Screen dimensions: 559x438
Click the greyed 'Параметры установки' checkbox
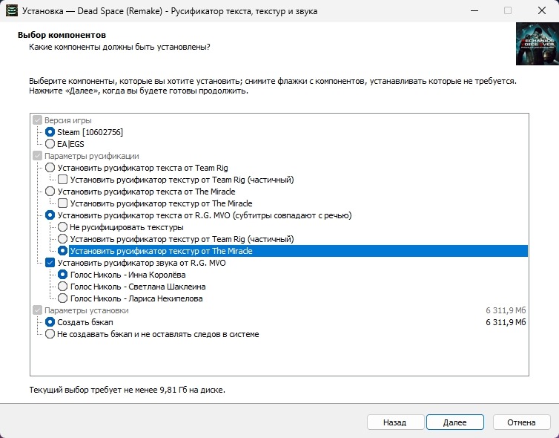(37, 310)
